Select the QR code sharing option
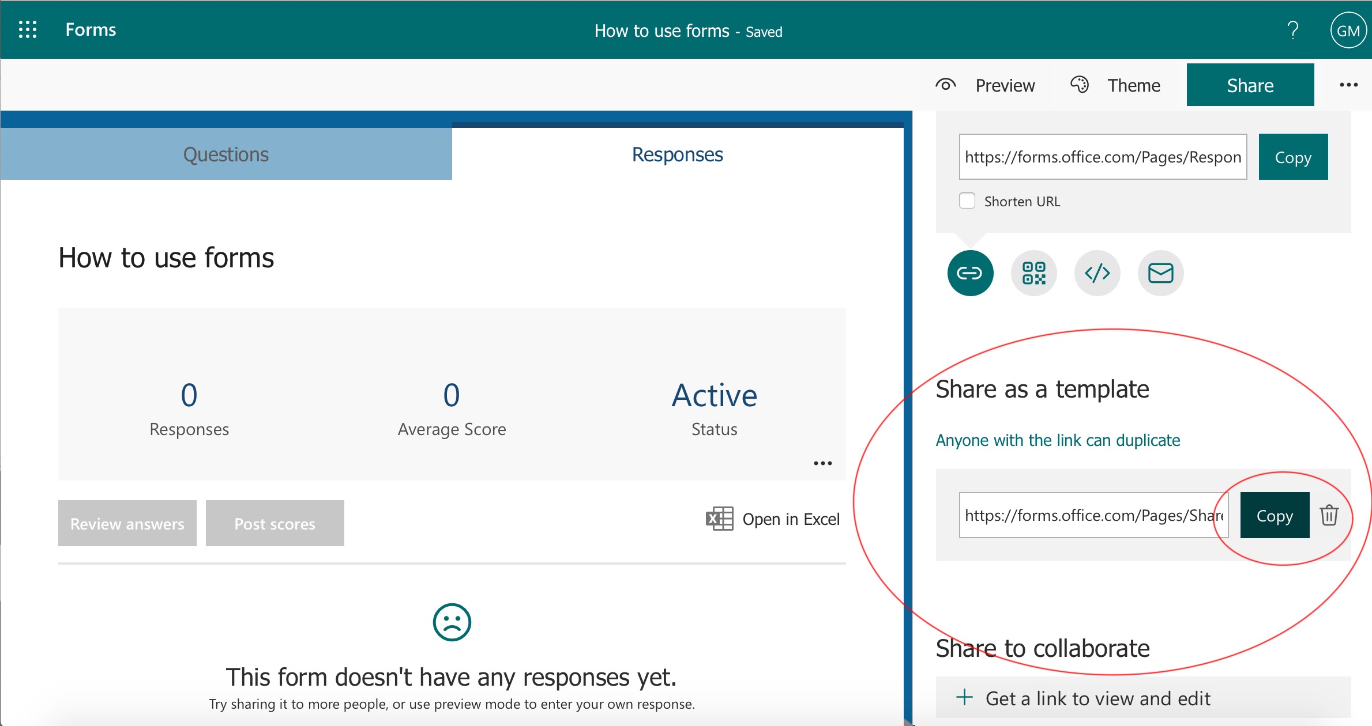This screenshot has height=726, width=1372. click(x=1033, y=273)
